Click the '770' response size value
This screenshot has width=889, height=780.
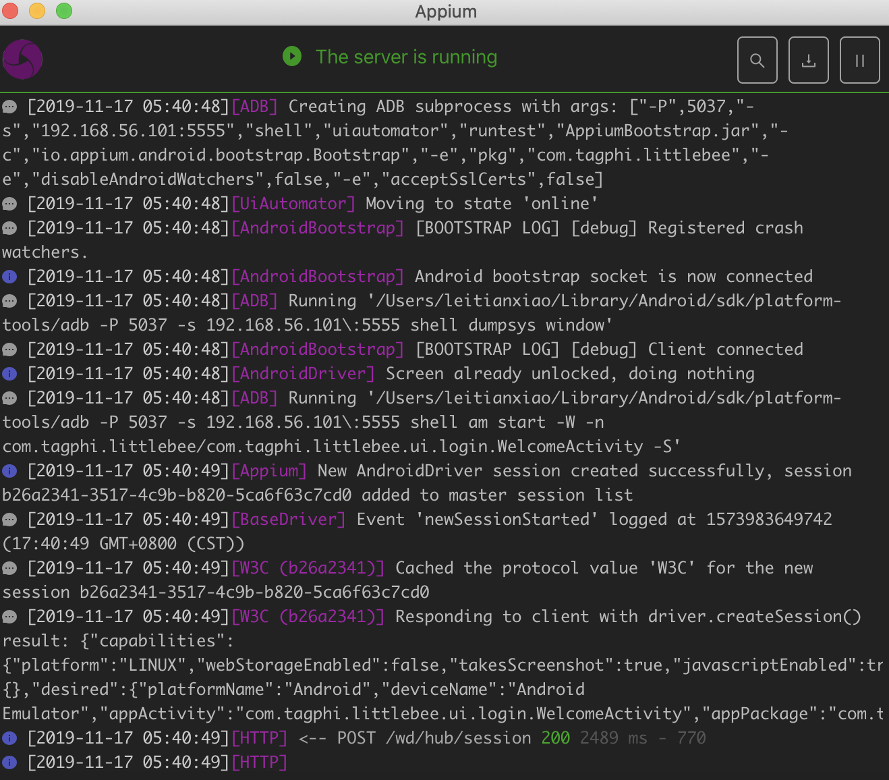click(x=692, y=738)
